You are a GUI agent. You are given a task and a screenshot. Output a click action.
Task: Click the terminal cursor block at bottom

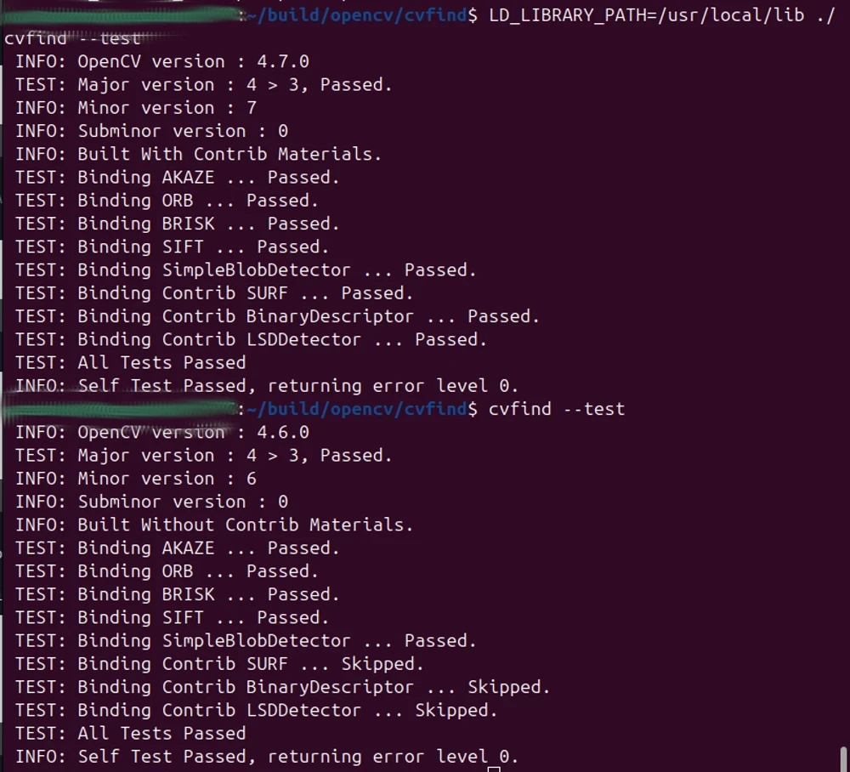493,769
